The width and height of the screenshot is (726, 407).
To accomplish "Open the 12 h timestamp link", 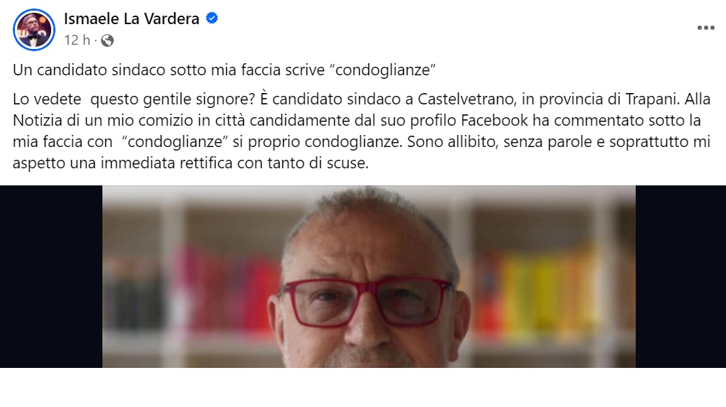I will coord(77,40).
